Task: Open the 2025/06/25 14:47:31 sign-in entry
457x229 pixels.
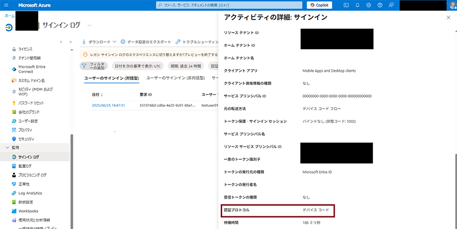Action: (109, 105)
